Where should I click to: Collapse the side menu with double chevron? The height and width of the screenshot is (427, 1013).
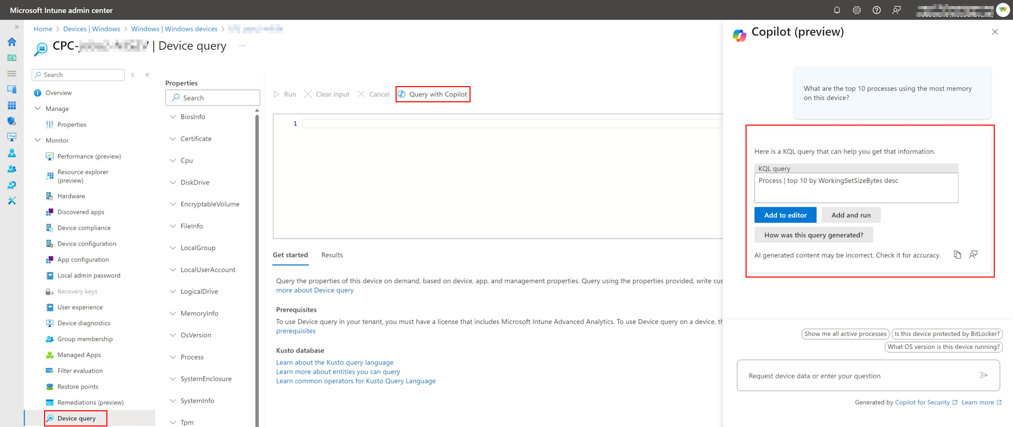147,75
